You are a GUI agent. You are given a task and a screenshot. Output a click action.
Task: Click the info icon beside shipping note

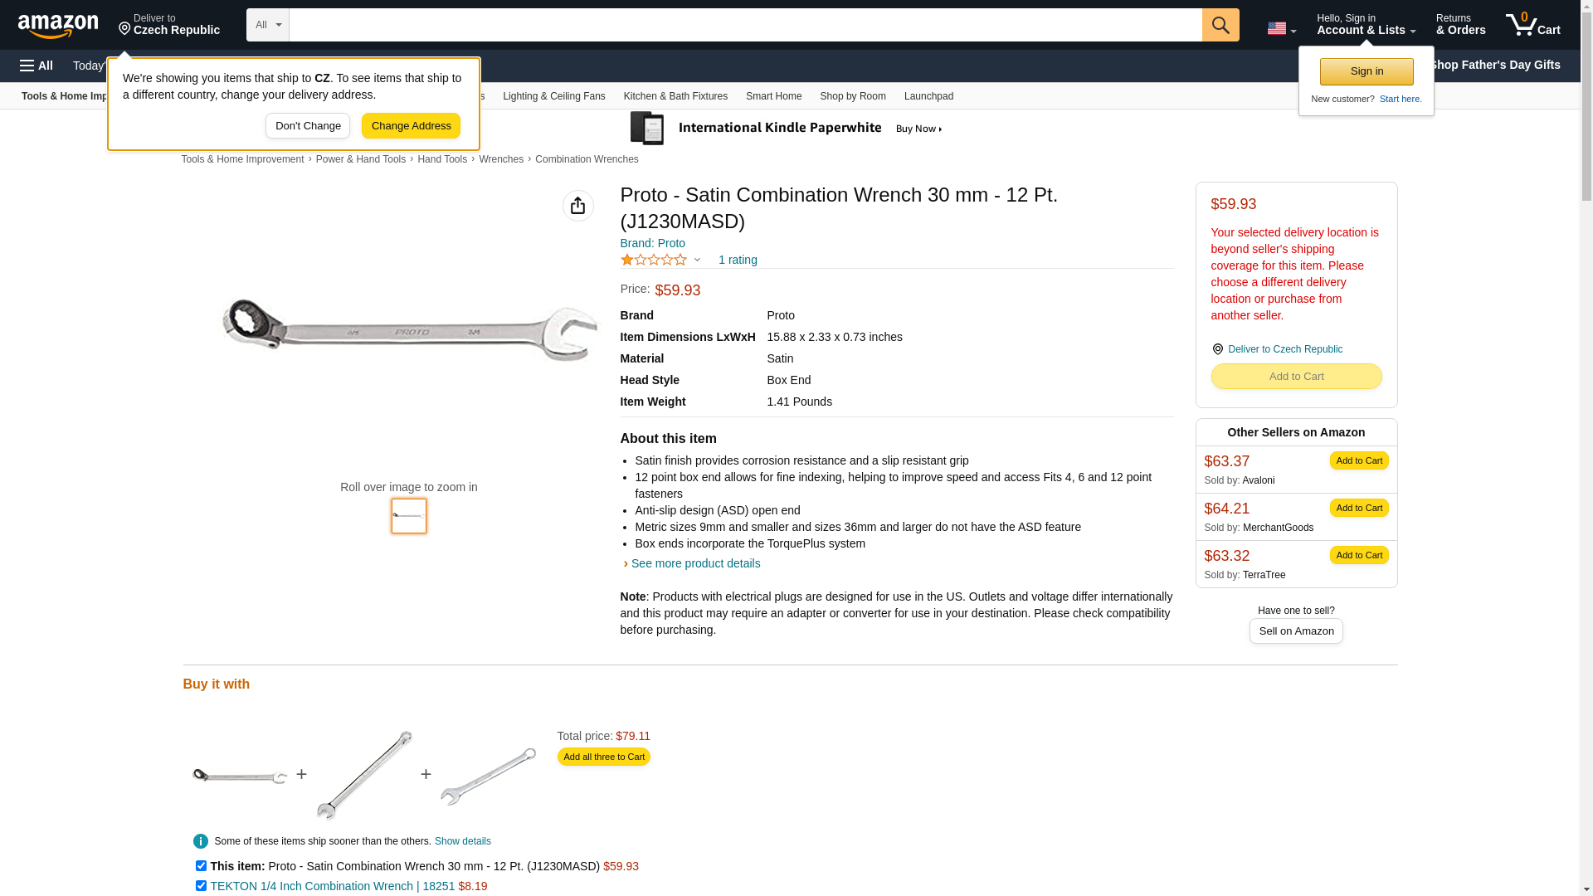[x=201, y=841]
